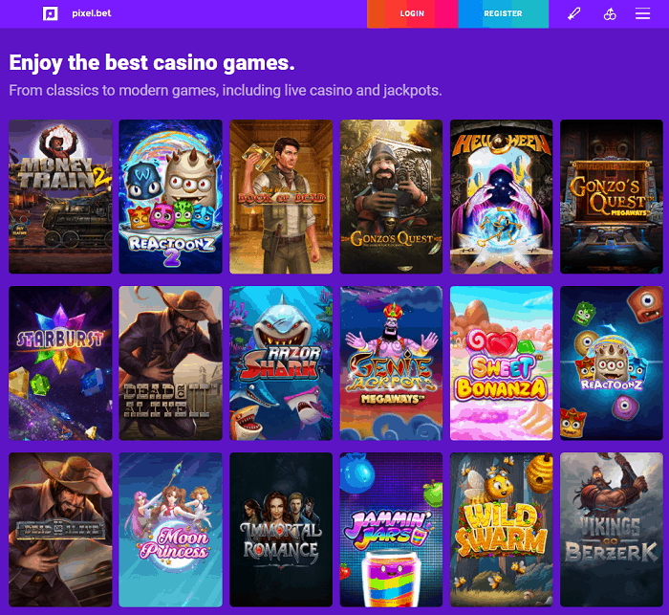Open Money Train 2 game
The image size is (669, 615).
click(x=60, y=196)
